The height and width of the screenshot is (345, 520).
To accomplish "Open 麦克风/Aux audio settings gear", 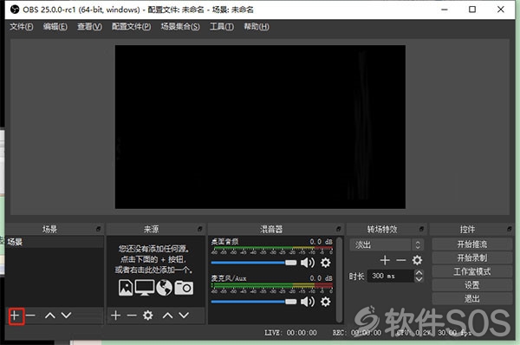I will (326, 302).
